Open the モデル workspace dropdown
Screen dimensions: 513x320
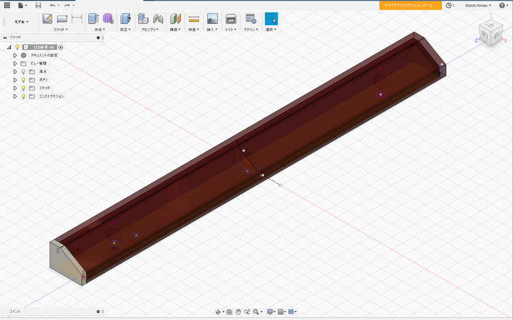pyautogui.click(x=21, y=22)
